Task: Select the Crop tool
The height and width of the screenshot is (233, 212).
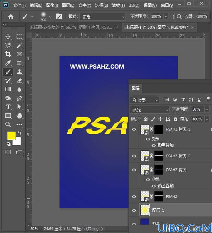Action: click(x=8, y=54)
